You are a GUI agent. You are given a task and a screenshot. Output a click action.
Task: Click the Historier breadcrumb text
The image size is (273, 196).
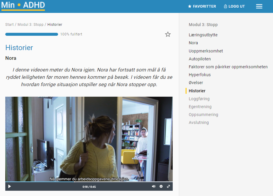point(55,25)
